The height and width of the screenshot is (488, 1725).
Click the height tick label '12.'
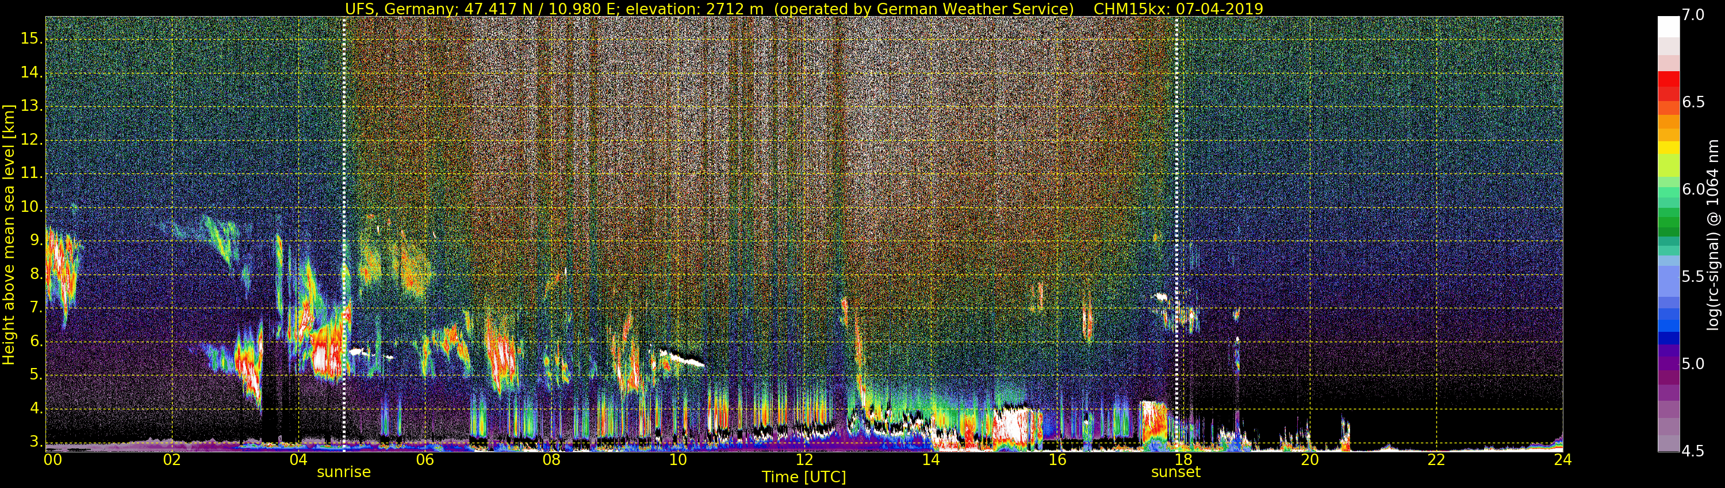click(x=32, y=140)
